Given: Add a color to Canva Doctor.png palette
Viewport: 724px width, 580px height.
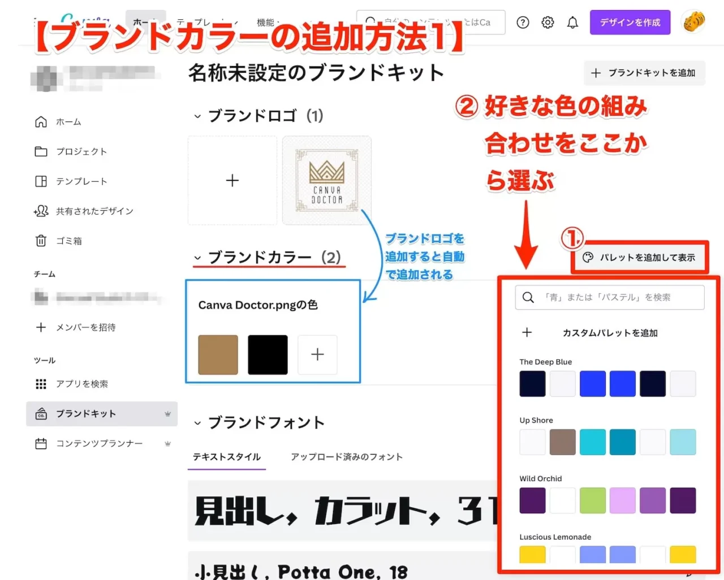Looking at the screenshot, I should coord(317,355).
